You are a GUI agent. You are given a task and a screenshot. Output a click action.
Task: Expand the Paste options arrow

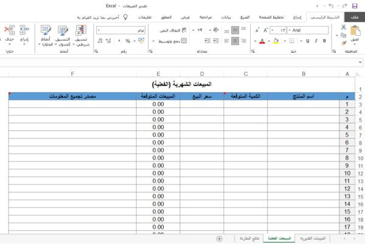click(355, 44)
